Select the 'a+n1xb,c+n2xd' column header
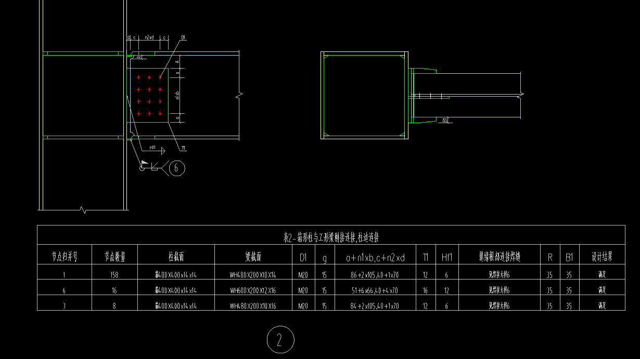 (x=375, y=257)
